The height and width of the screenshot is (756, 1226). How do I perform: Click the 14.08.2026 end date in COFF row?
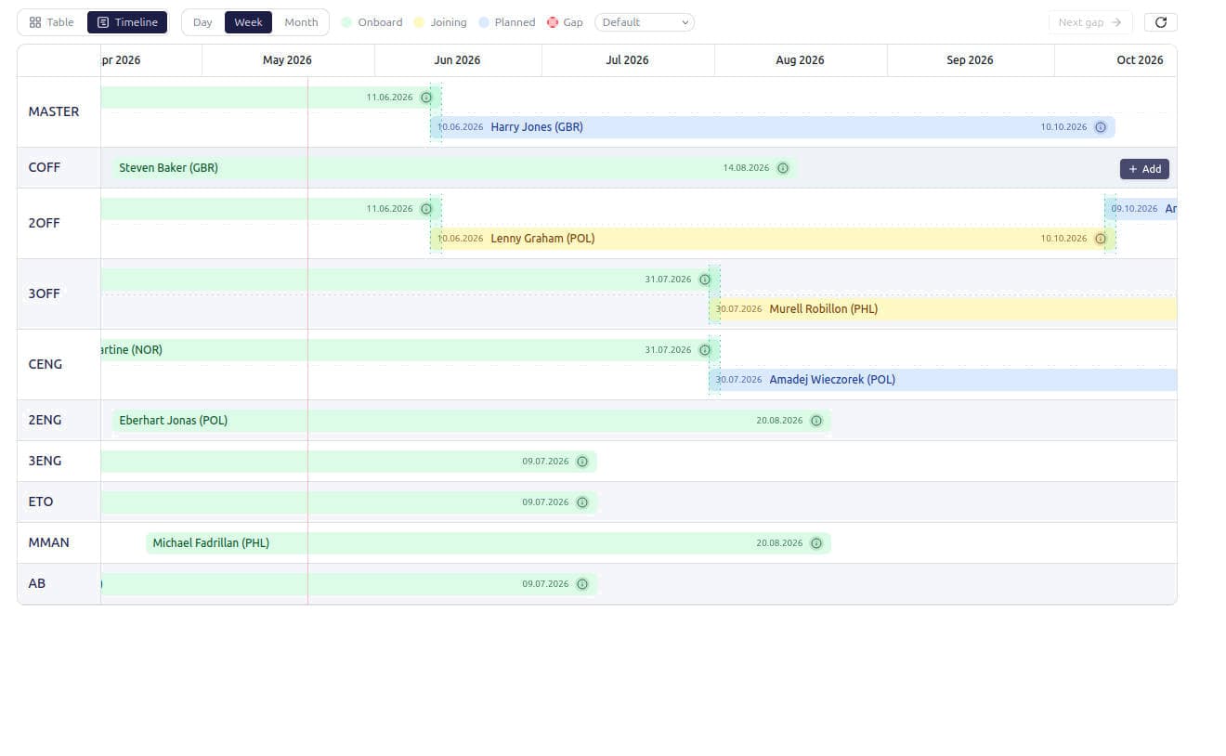746,168
